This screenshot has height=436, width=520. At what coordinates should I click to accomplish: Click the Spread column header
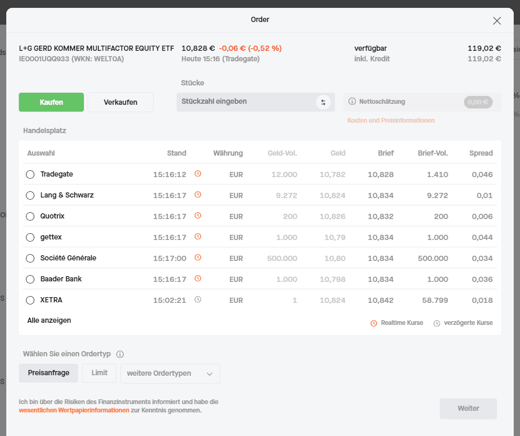coord(481,153)
